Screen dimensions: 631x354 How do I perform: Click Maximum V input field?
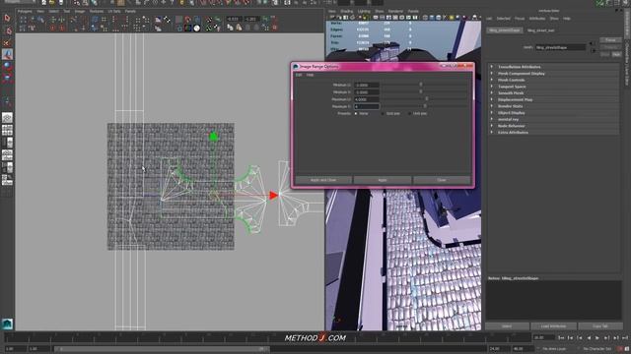pyautogui.click(x=367, y=106)
